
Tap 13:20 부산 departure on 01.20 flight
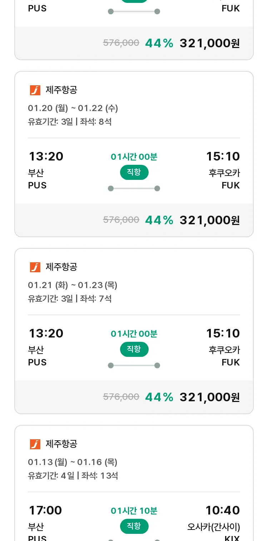click(x=46, y=170)
